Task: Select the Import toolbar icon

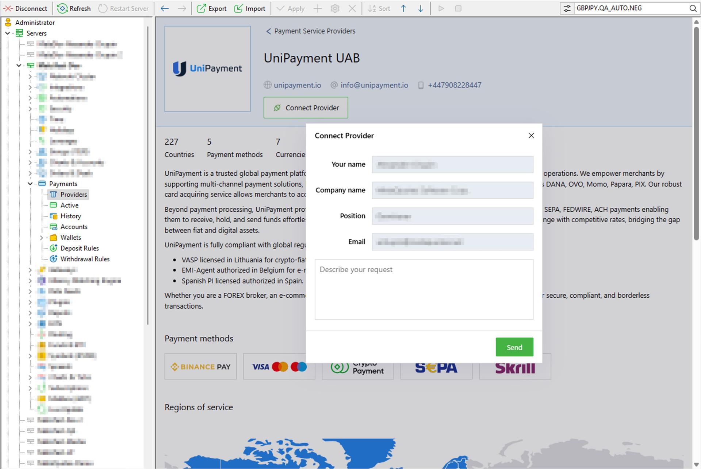Action: pyautogui.click(x=238, y=8)
